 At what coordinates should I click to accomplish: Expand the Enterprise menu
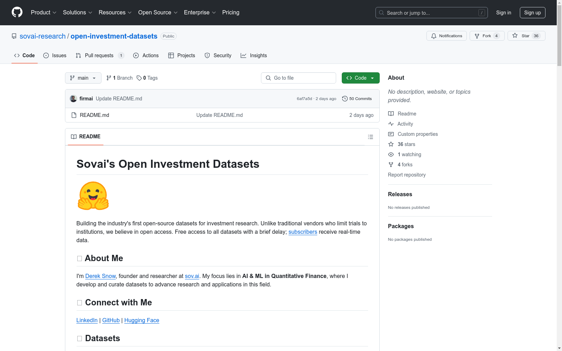coord(200,12)
